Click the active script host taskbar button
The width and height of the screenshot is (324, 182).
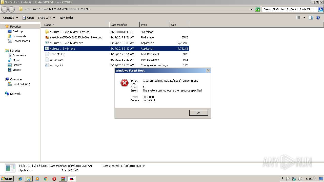coord(72,179)
